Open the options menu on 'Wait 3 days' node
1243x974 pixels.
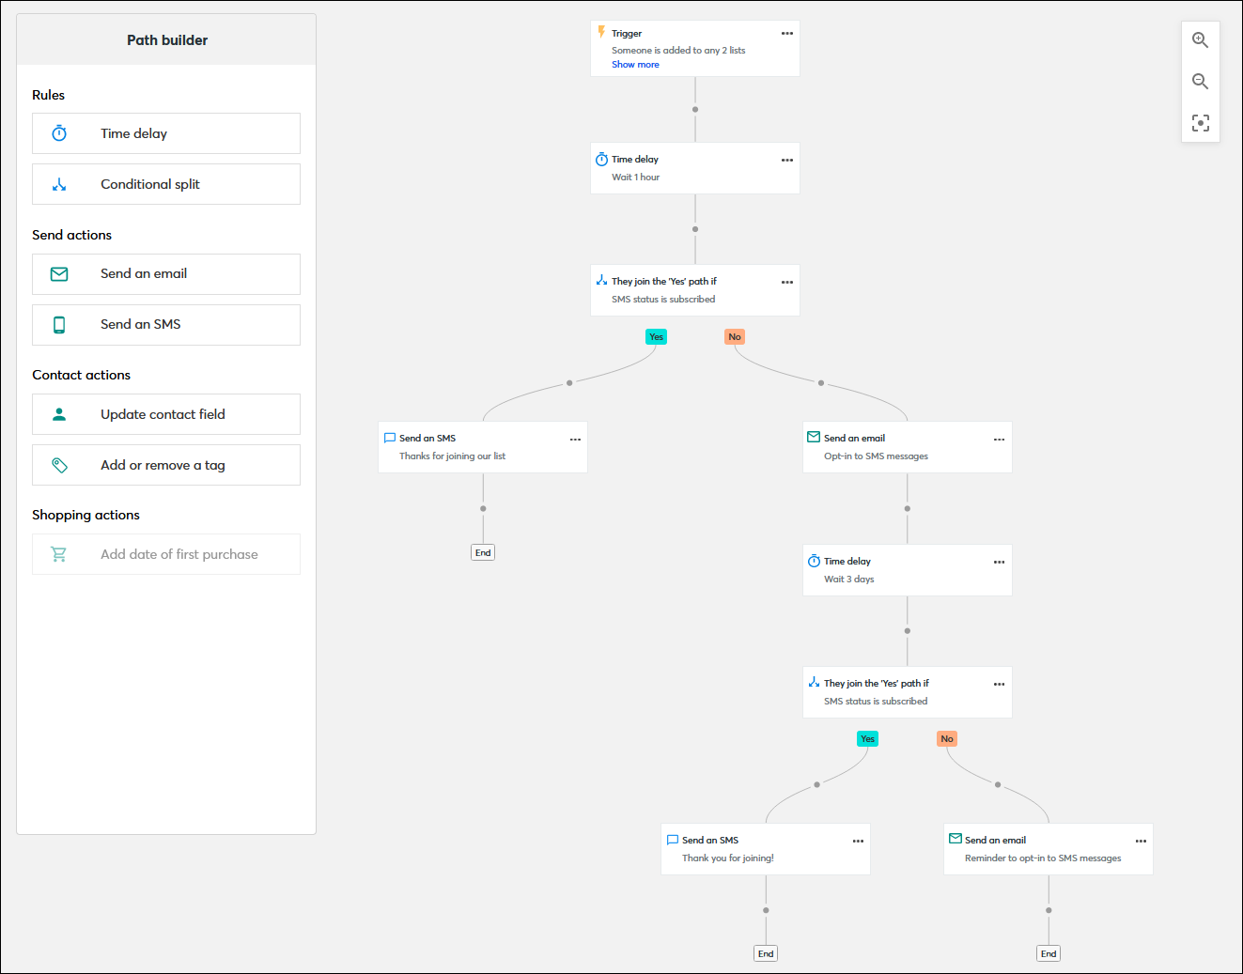click(x=1000, y=562)
